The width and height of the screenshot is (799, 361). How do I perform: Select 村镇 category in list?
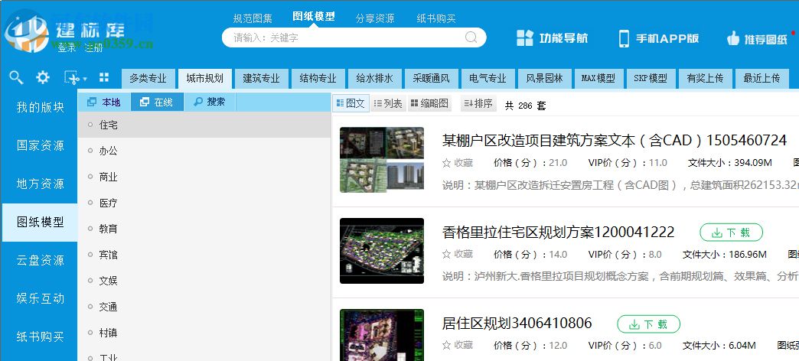(204, 333)
